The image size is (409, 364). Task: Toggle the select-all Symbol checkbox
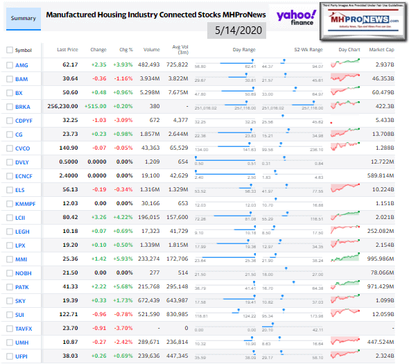(x=10, y=50)
